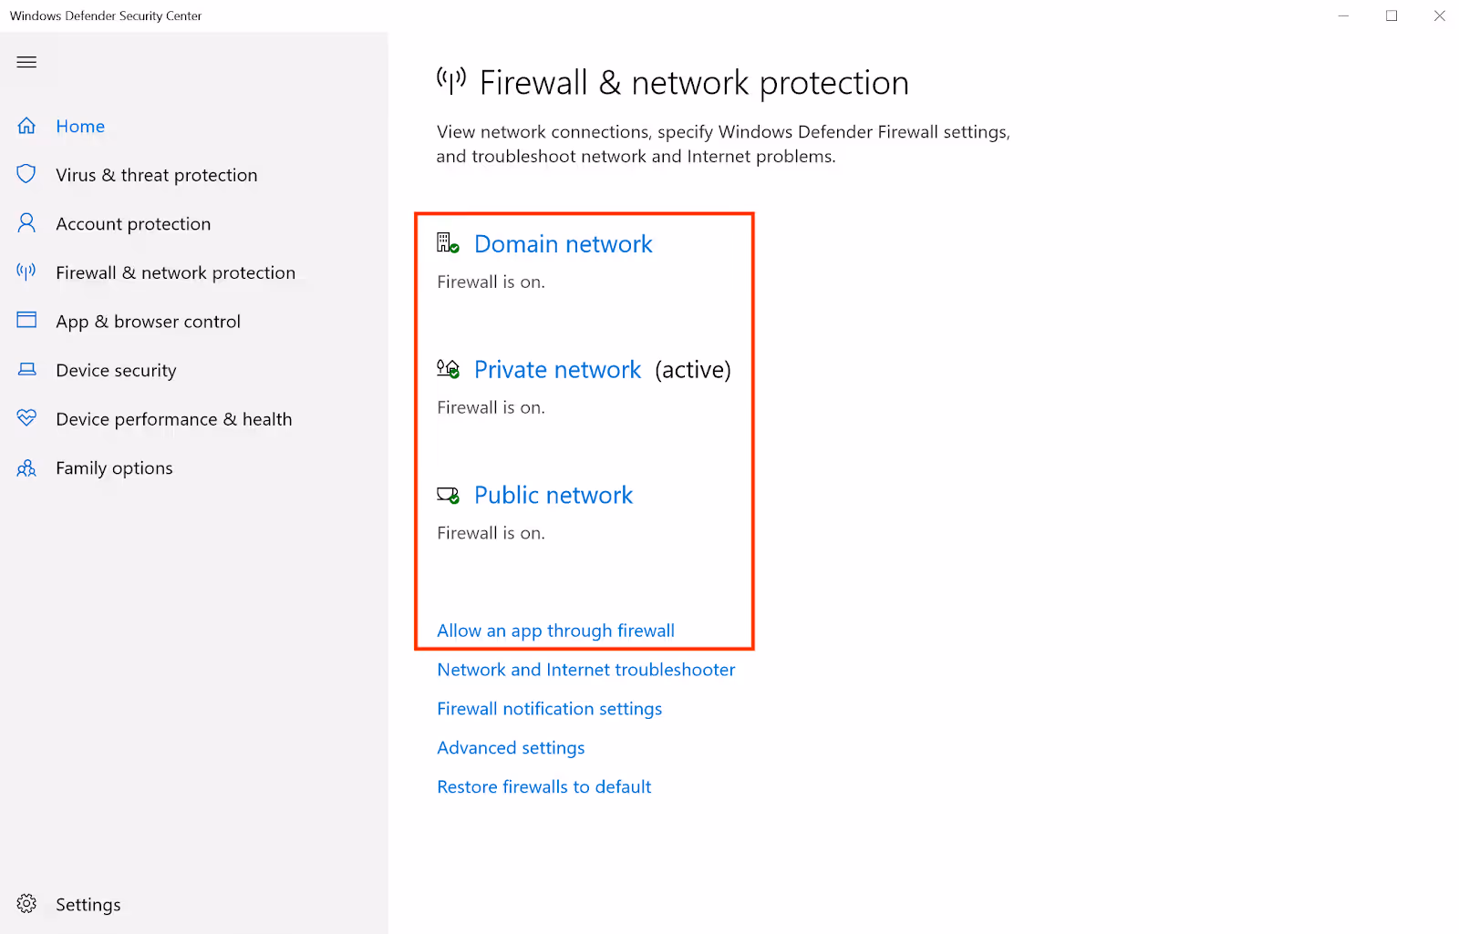Click the App & browser control window icon
1459x934 pixels.
pos(26,320)
